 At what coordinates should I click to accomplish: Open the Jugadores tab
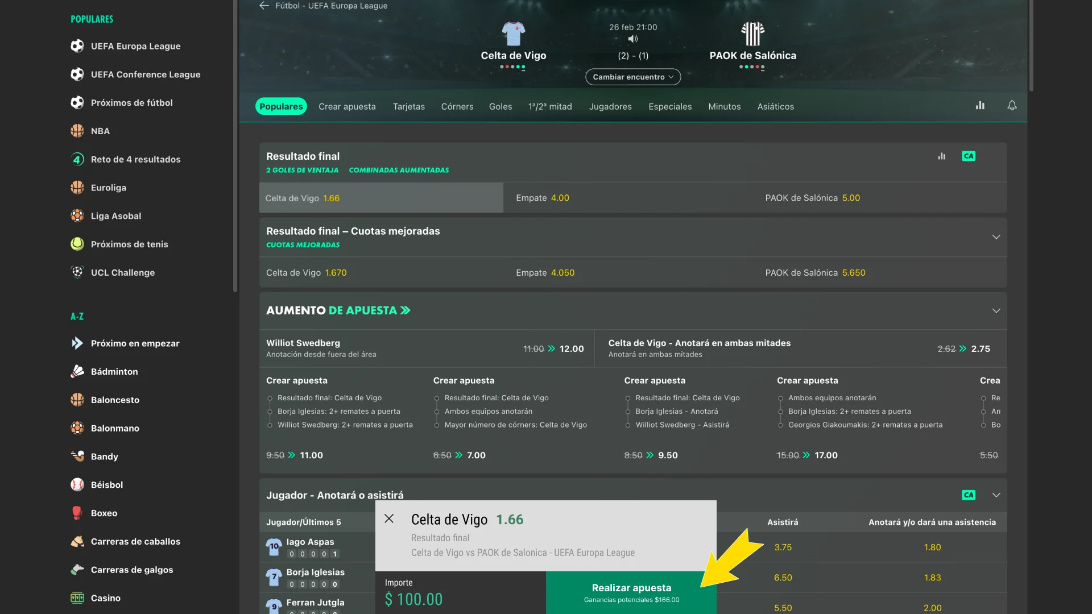click(x=610, y=106)
